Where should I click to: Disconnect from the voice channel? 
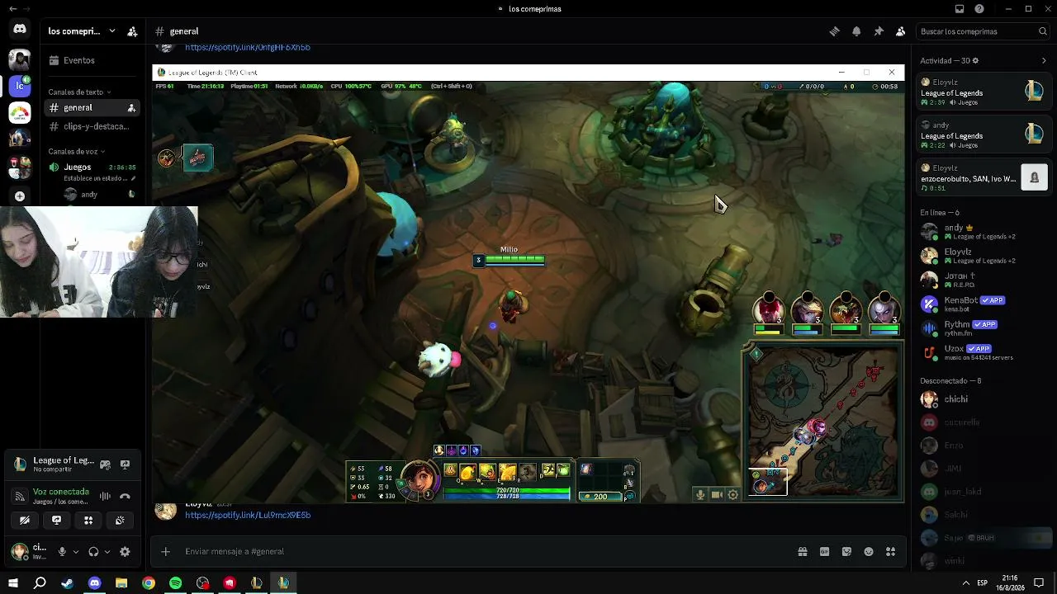(125, 496)
